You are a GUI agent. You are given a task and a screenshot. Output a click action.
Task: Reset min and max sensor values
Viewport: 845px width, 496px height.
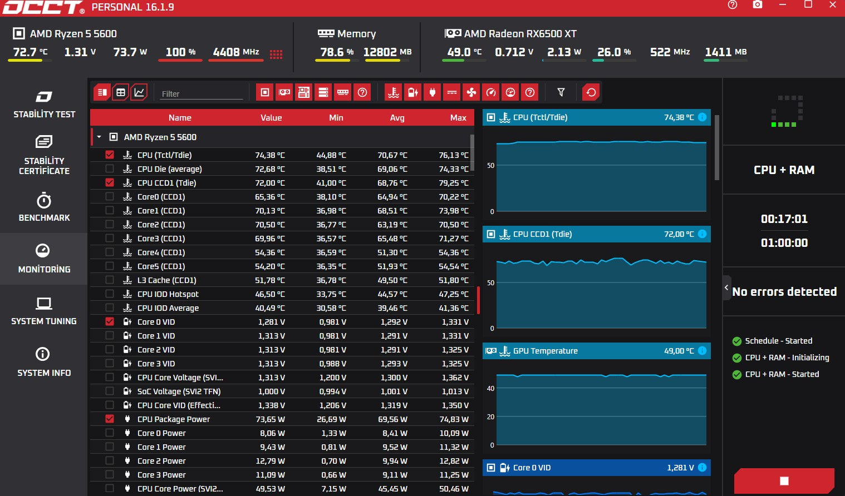point(591,92)
